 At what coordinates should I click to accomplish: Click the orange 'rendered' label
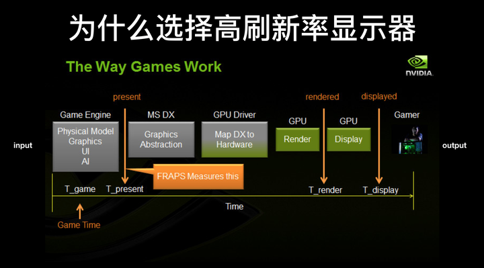(322, 97)
